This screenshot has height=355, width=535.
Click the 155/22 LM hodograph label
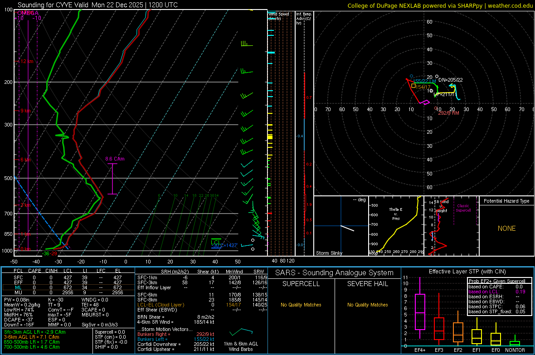[x=424, y=81]
